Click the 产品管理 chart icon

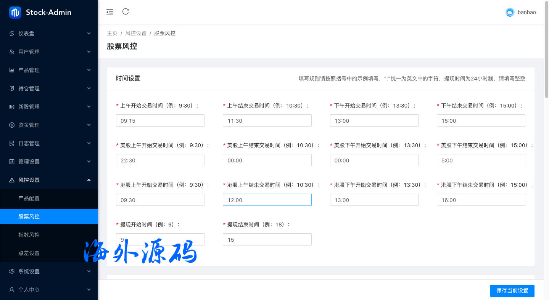12,70
